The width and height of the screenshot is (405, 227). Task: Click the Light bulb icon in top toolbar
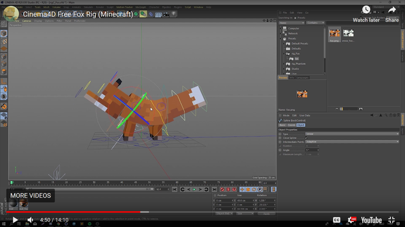174,14
